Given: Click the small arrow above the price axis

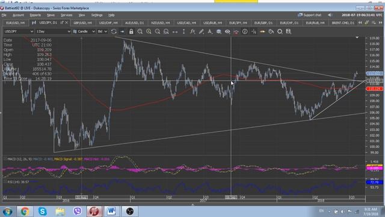Looking at the screenshot, I should [x=357, y=37].
